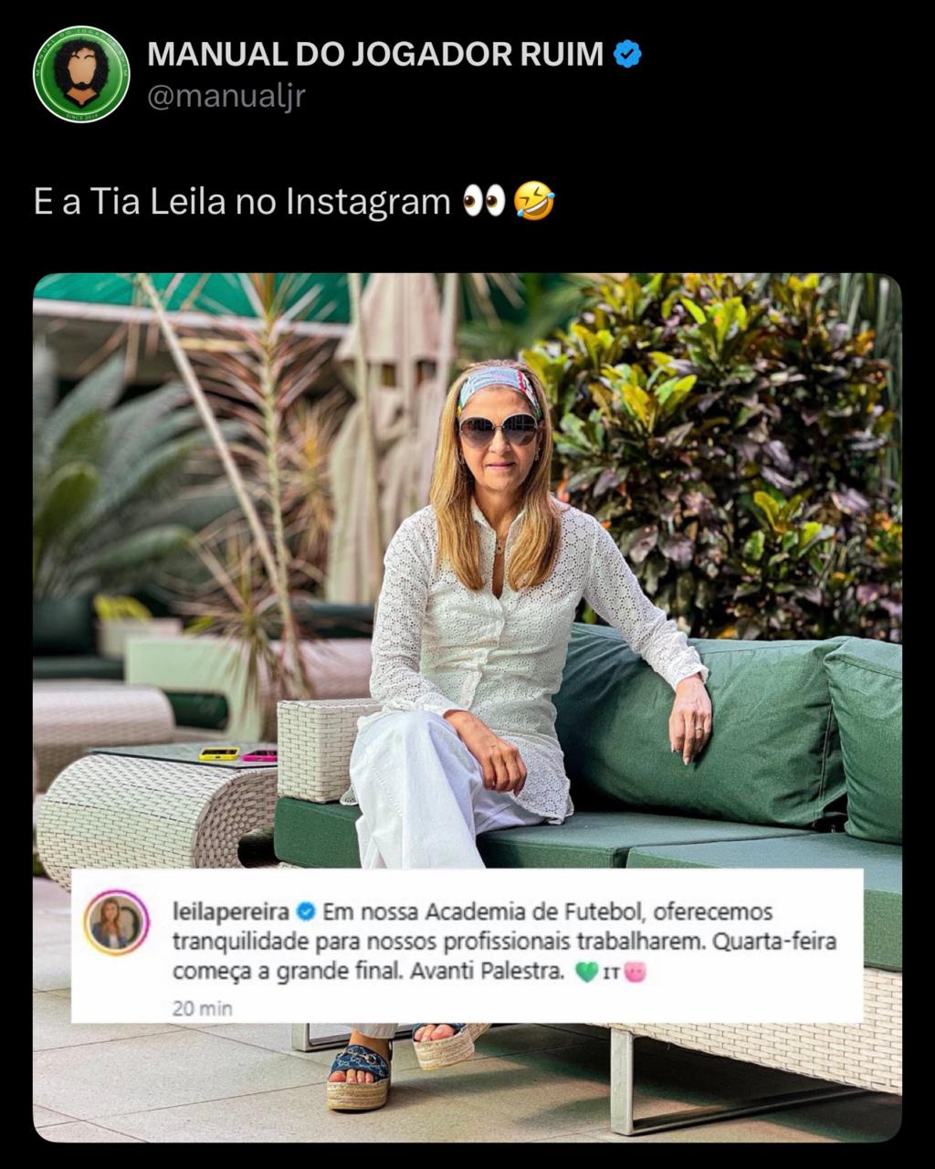Select the tweet text E a Tia Leila
The image size is (935, 1169).
click(x=129, y=201)
